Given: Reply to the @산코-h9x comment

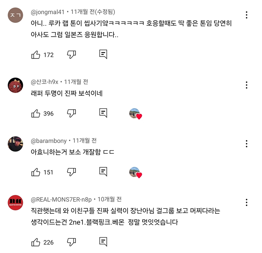Looking at the screenshot, I should click(103, 113).
